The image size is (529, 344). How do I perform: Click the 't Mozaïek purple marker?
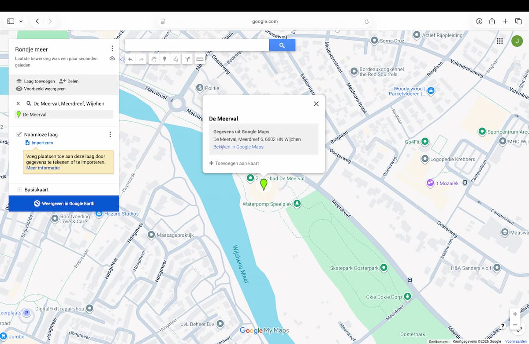click(430, 183)
